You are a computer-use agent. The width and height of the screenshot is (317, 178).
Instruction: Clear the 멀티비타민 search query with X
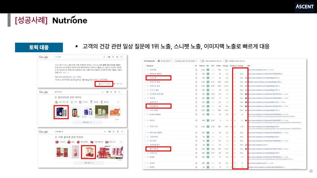pyautogui.click(x=102, y=92)
